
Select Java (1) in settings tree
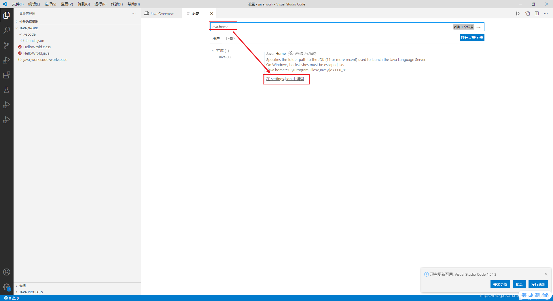tap(224, 57)
